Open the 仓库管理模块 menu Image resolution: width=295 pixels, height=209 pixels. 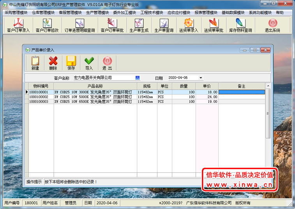[43, 12]
